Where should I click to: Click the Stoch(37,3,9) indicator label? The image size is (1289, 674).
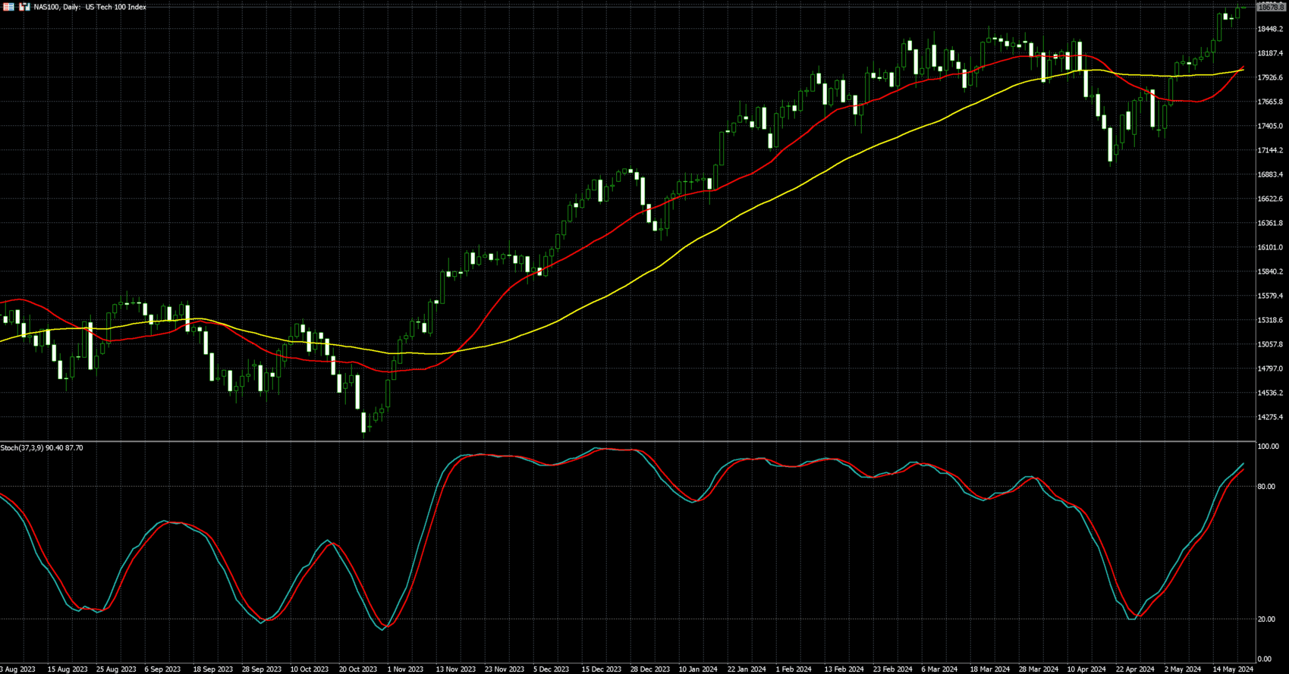[x=42, y=448]
